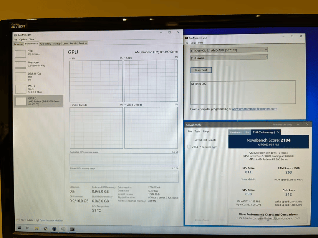Select GPU 0 AMD Radeon in sidebar

coord(38,101)
